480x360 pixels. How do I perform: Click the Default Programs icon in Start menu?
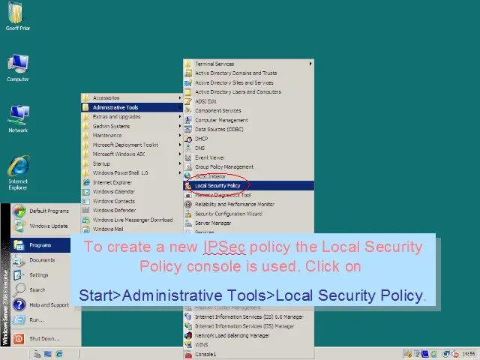coord(19,211)
